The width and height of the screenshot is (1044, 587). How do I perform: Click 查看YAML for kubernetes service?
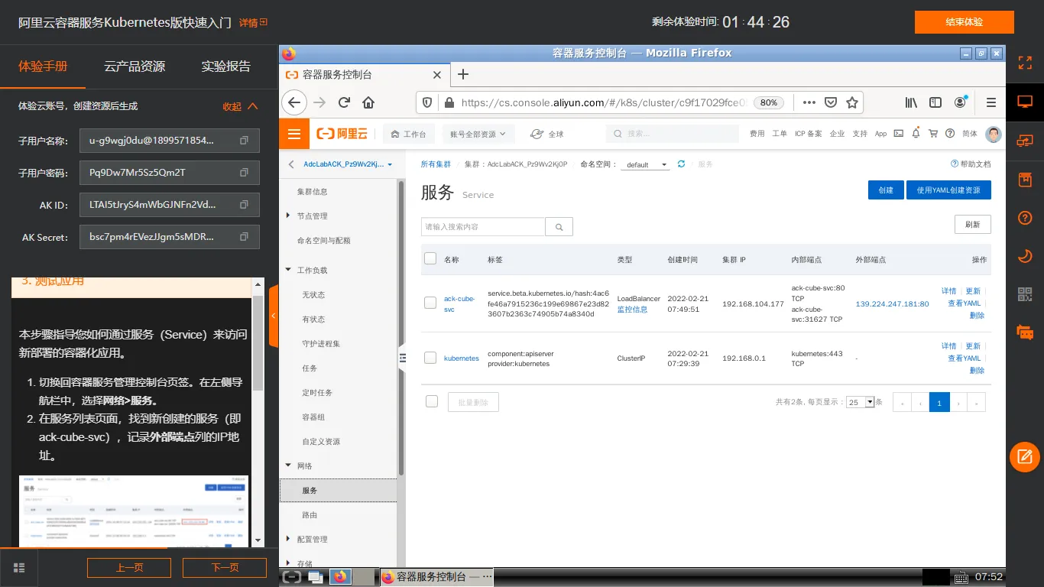(964, 358)
